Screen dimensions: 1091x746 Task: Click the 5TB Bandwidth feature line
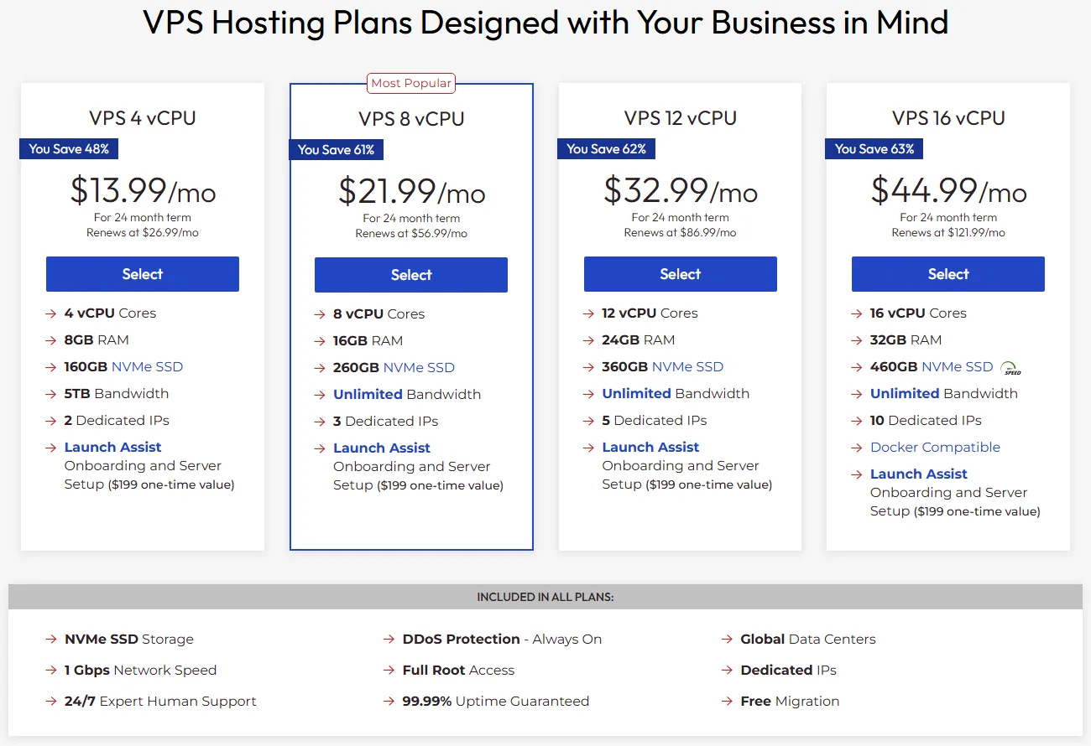tap(117, 394)
